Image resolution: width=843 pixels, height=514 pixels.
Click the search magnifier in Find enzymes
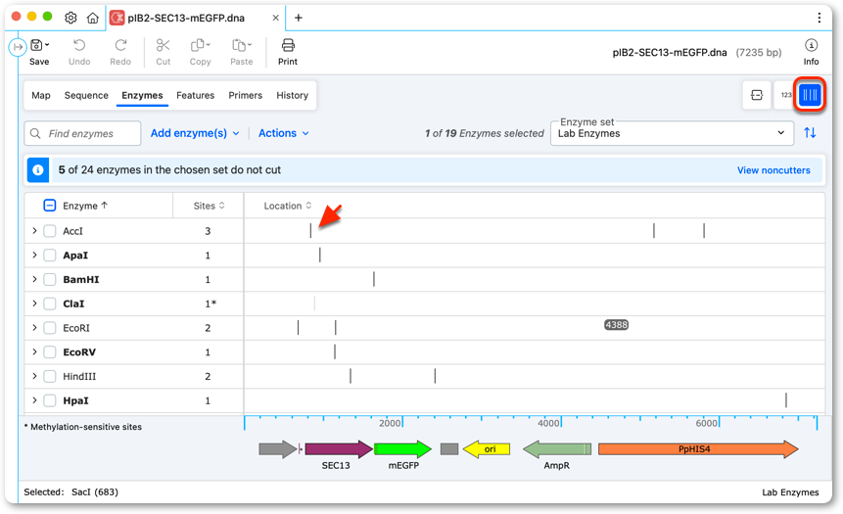[x=35, y=133]
